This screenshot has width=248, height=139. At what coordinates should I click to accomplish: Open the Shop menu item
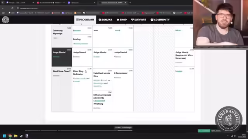click(122, 20)
